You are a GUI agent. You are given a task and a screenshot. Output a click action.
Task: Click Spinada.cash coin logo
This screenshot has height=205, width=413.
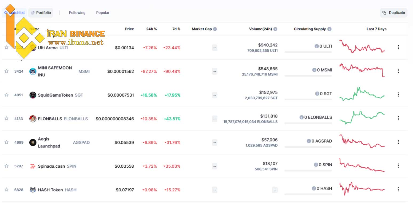tap(33, 166)
